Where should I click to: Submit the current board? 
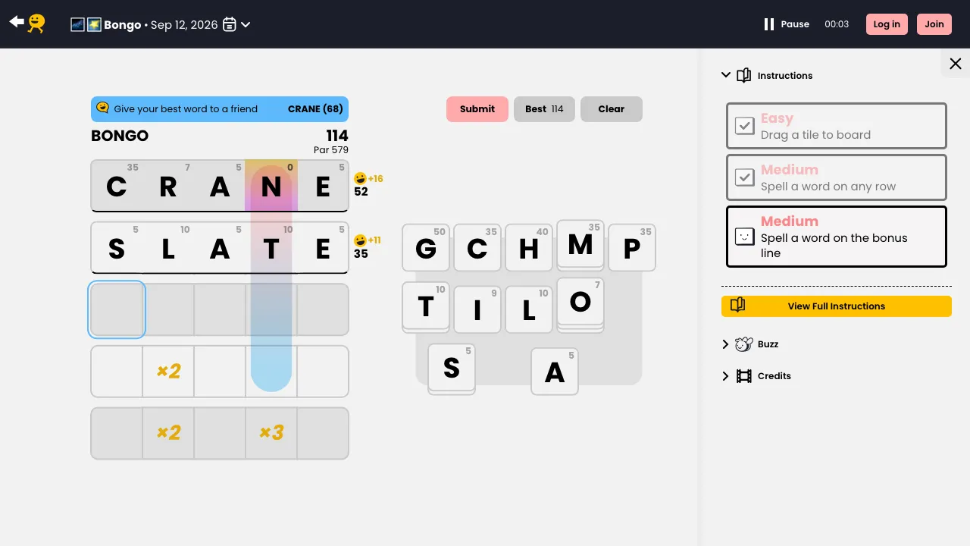coord(477,109)
